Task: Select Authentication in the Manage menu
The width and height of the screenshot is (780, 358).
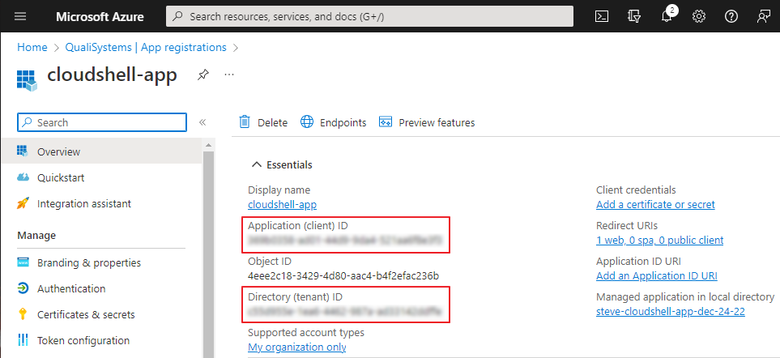Action: coord(71,288)
